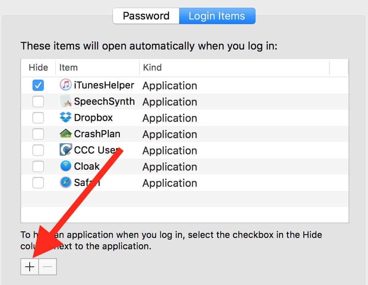Click Application kind in Dropbox row
The height and width of the screenshot is (285, 368).
point(170,118)
